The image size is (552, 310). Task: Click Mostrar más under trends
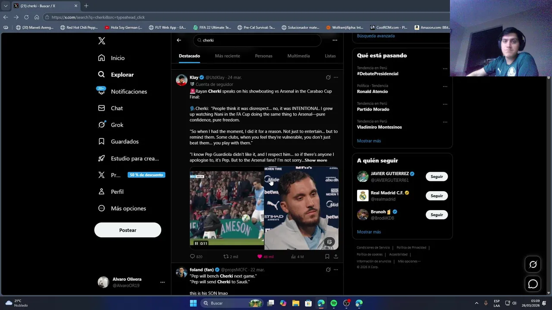tap(369, 141)
